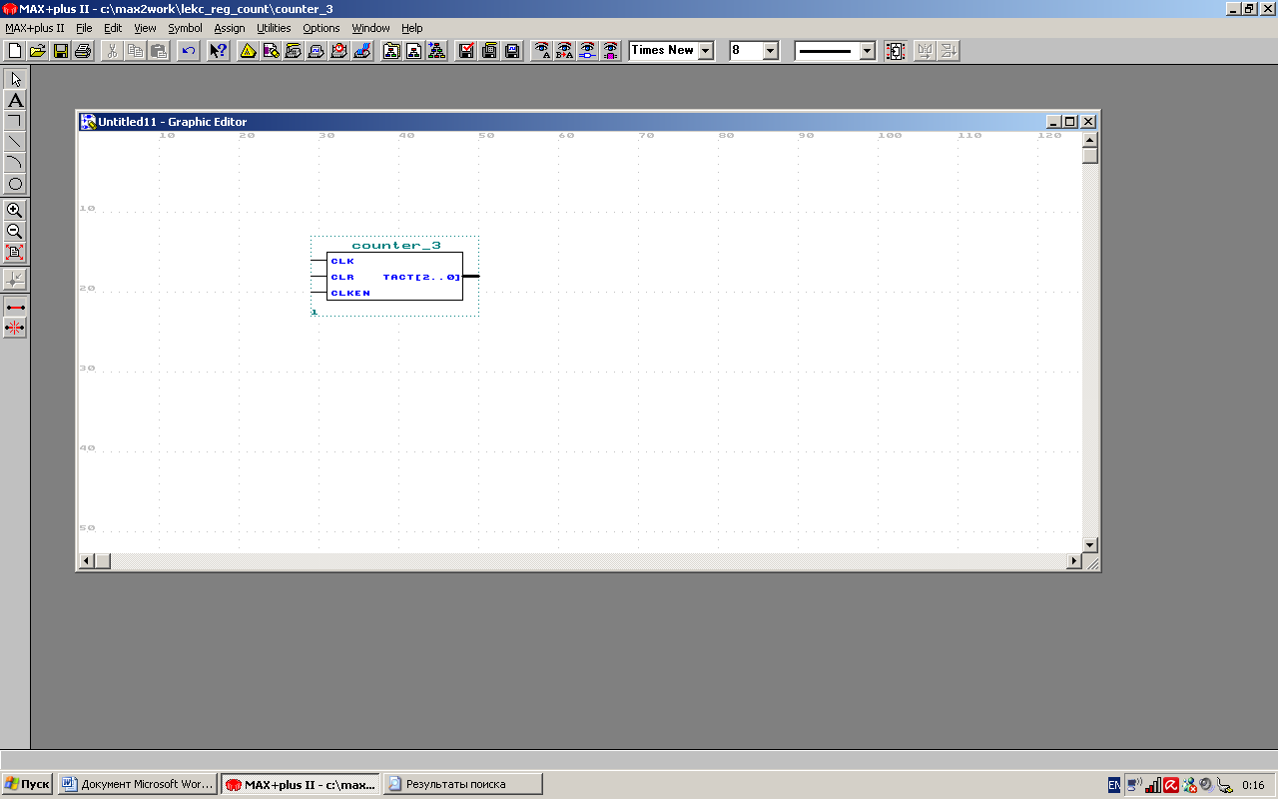Zoom out with the magnifier minus tool
1278x799 pixels.
coord(15,232)
